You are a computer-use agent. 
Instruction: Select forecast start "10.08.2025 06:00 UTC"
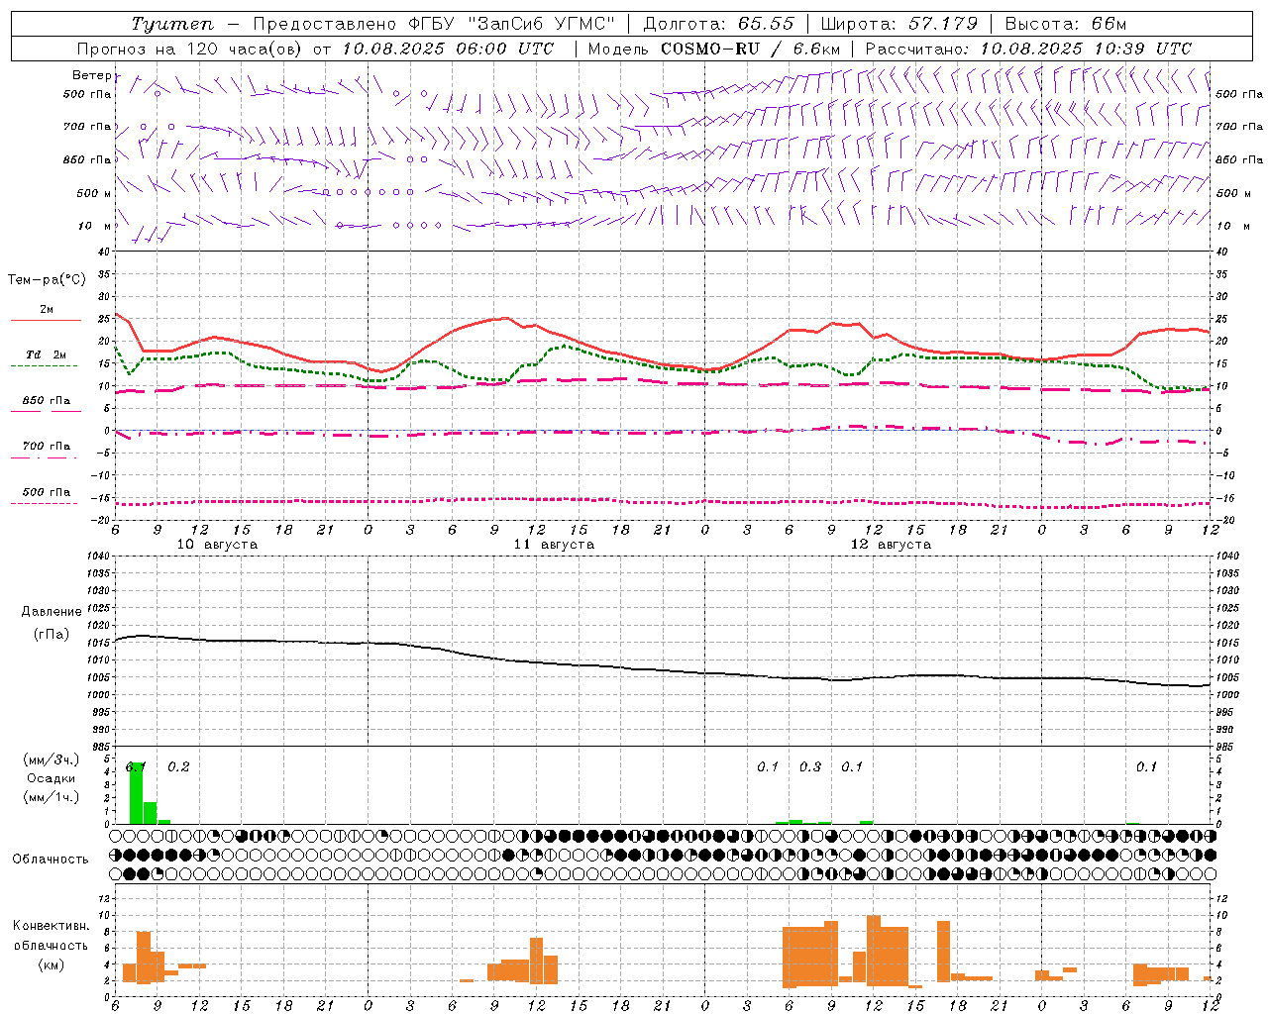[x=448, y=49]
